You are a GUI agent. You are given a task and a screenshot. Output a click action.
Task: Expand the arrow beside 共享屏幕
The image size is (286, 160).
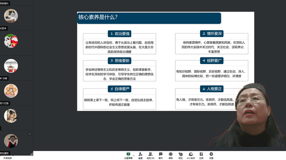click(134, 155)
